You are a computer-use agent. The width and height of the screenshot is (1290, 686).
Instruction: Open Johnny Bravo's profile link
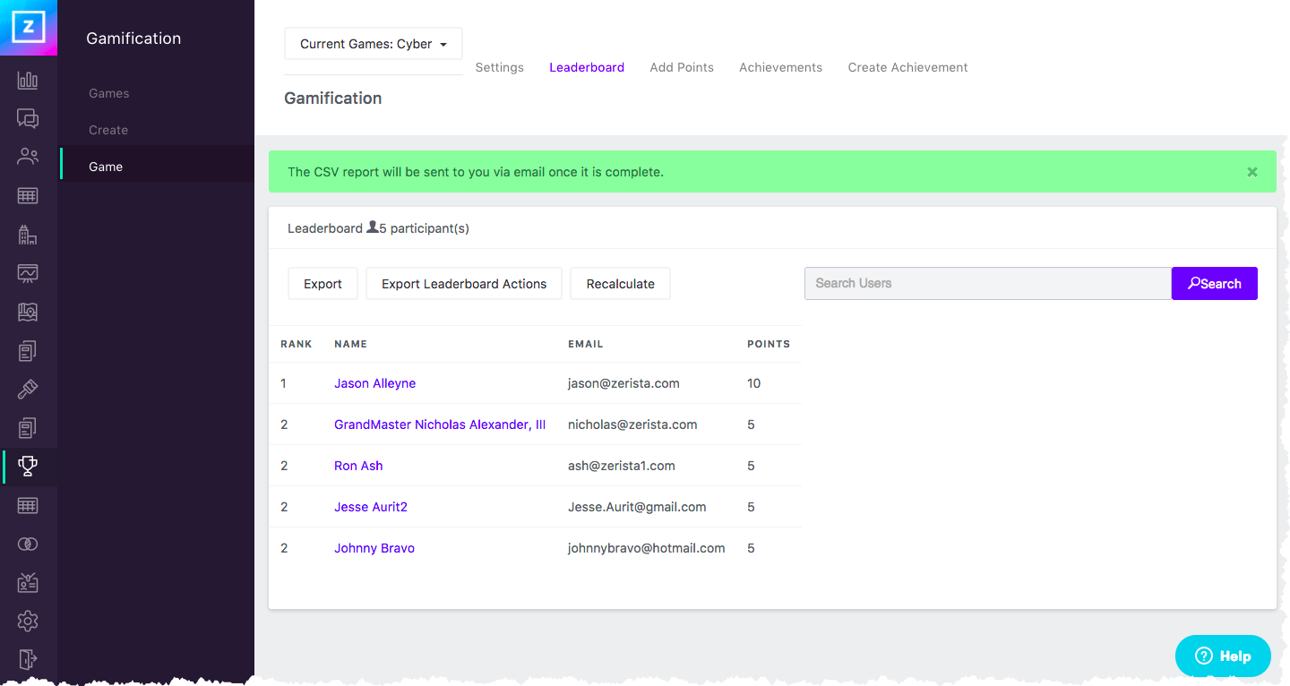pyautogui.click(x=374, y=548)
